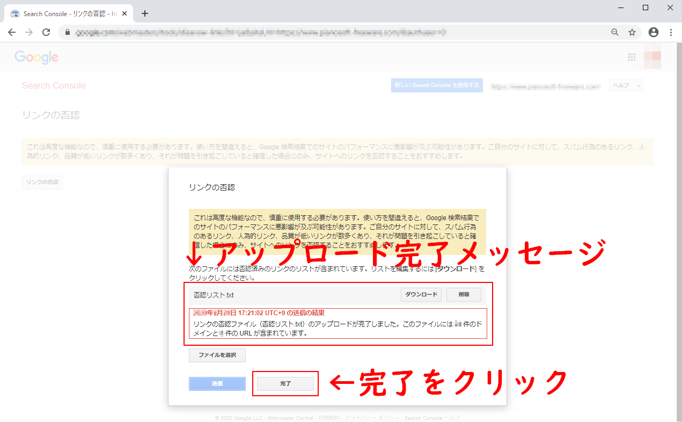
Task: Open the ヘルプ dropdown
Action: pos(626,86)
